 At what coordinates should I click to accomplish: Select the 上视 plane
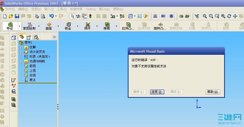pyautogui.click(x=30, y=71)
